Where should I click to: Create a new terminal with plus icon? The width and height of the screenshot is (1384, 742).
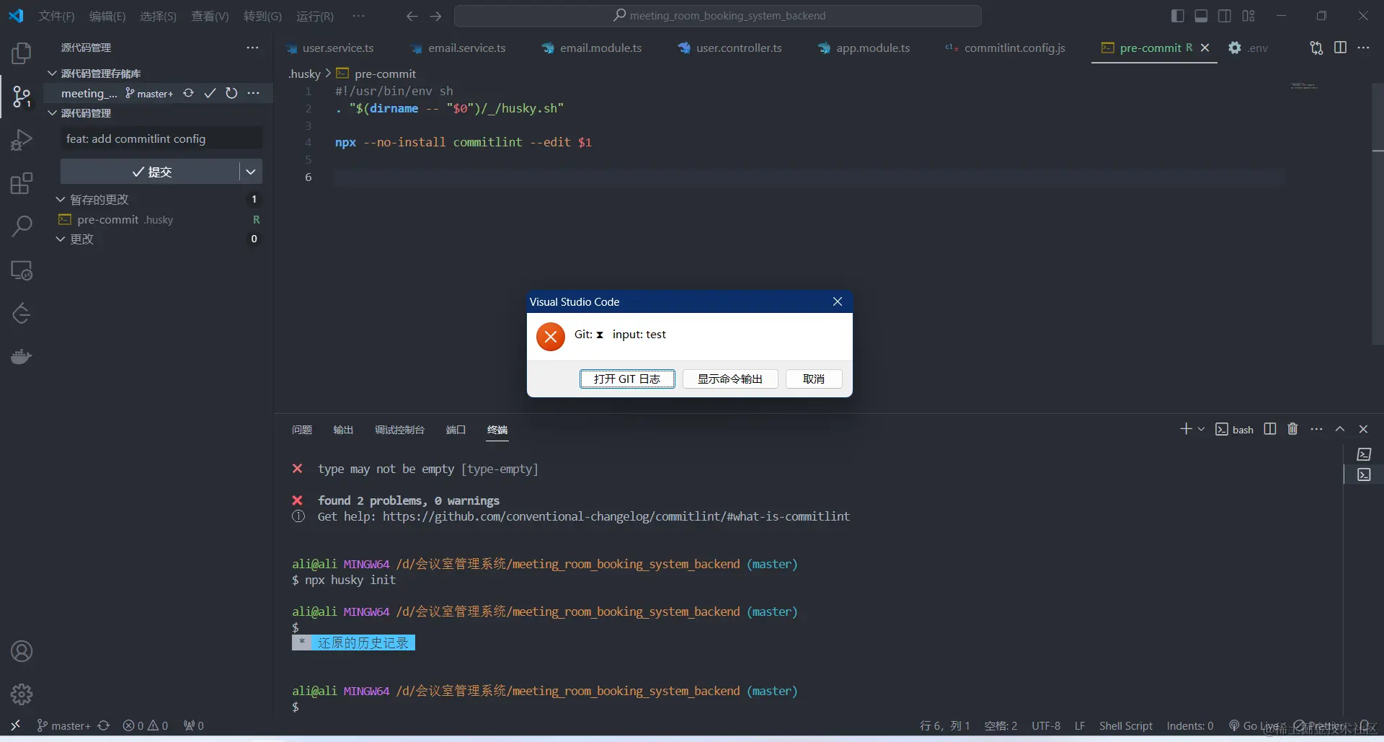[x=1186, y=429]
